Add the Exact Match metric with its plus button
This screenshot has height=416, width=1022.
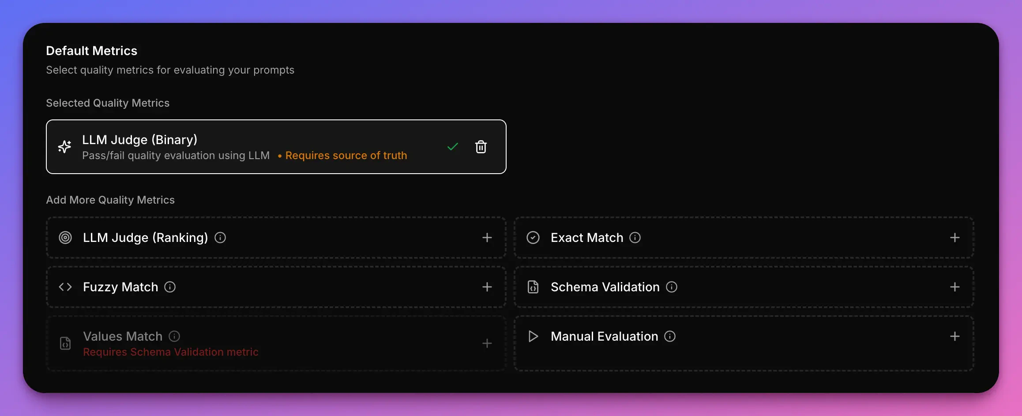point(954,238)
